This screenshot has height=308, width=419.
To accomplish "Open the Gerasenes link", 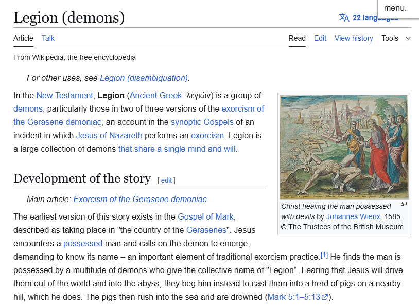I will click(x=206, y=230).
